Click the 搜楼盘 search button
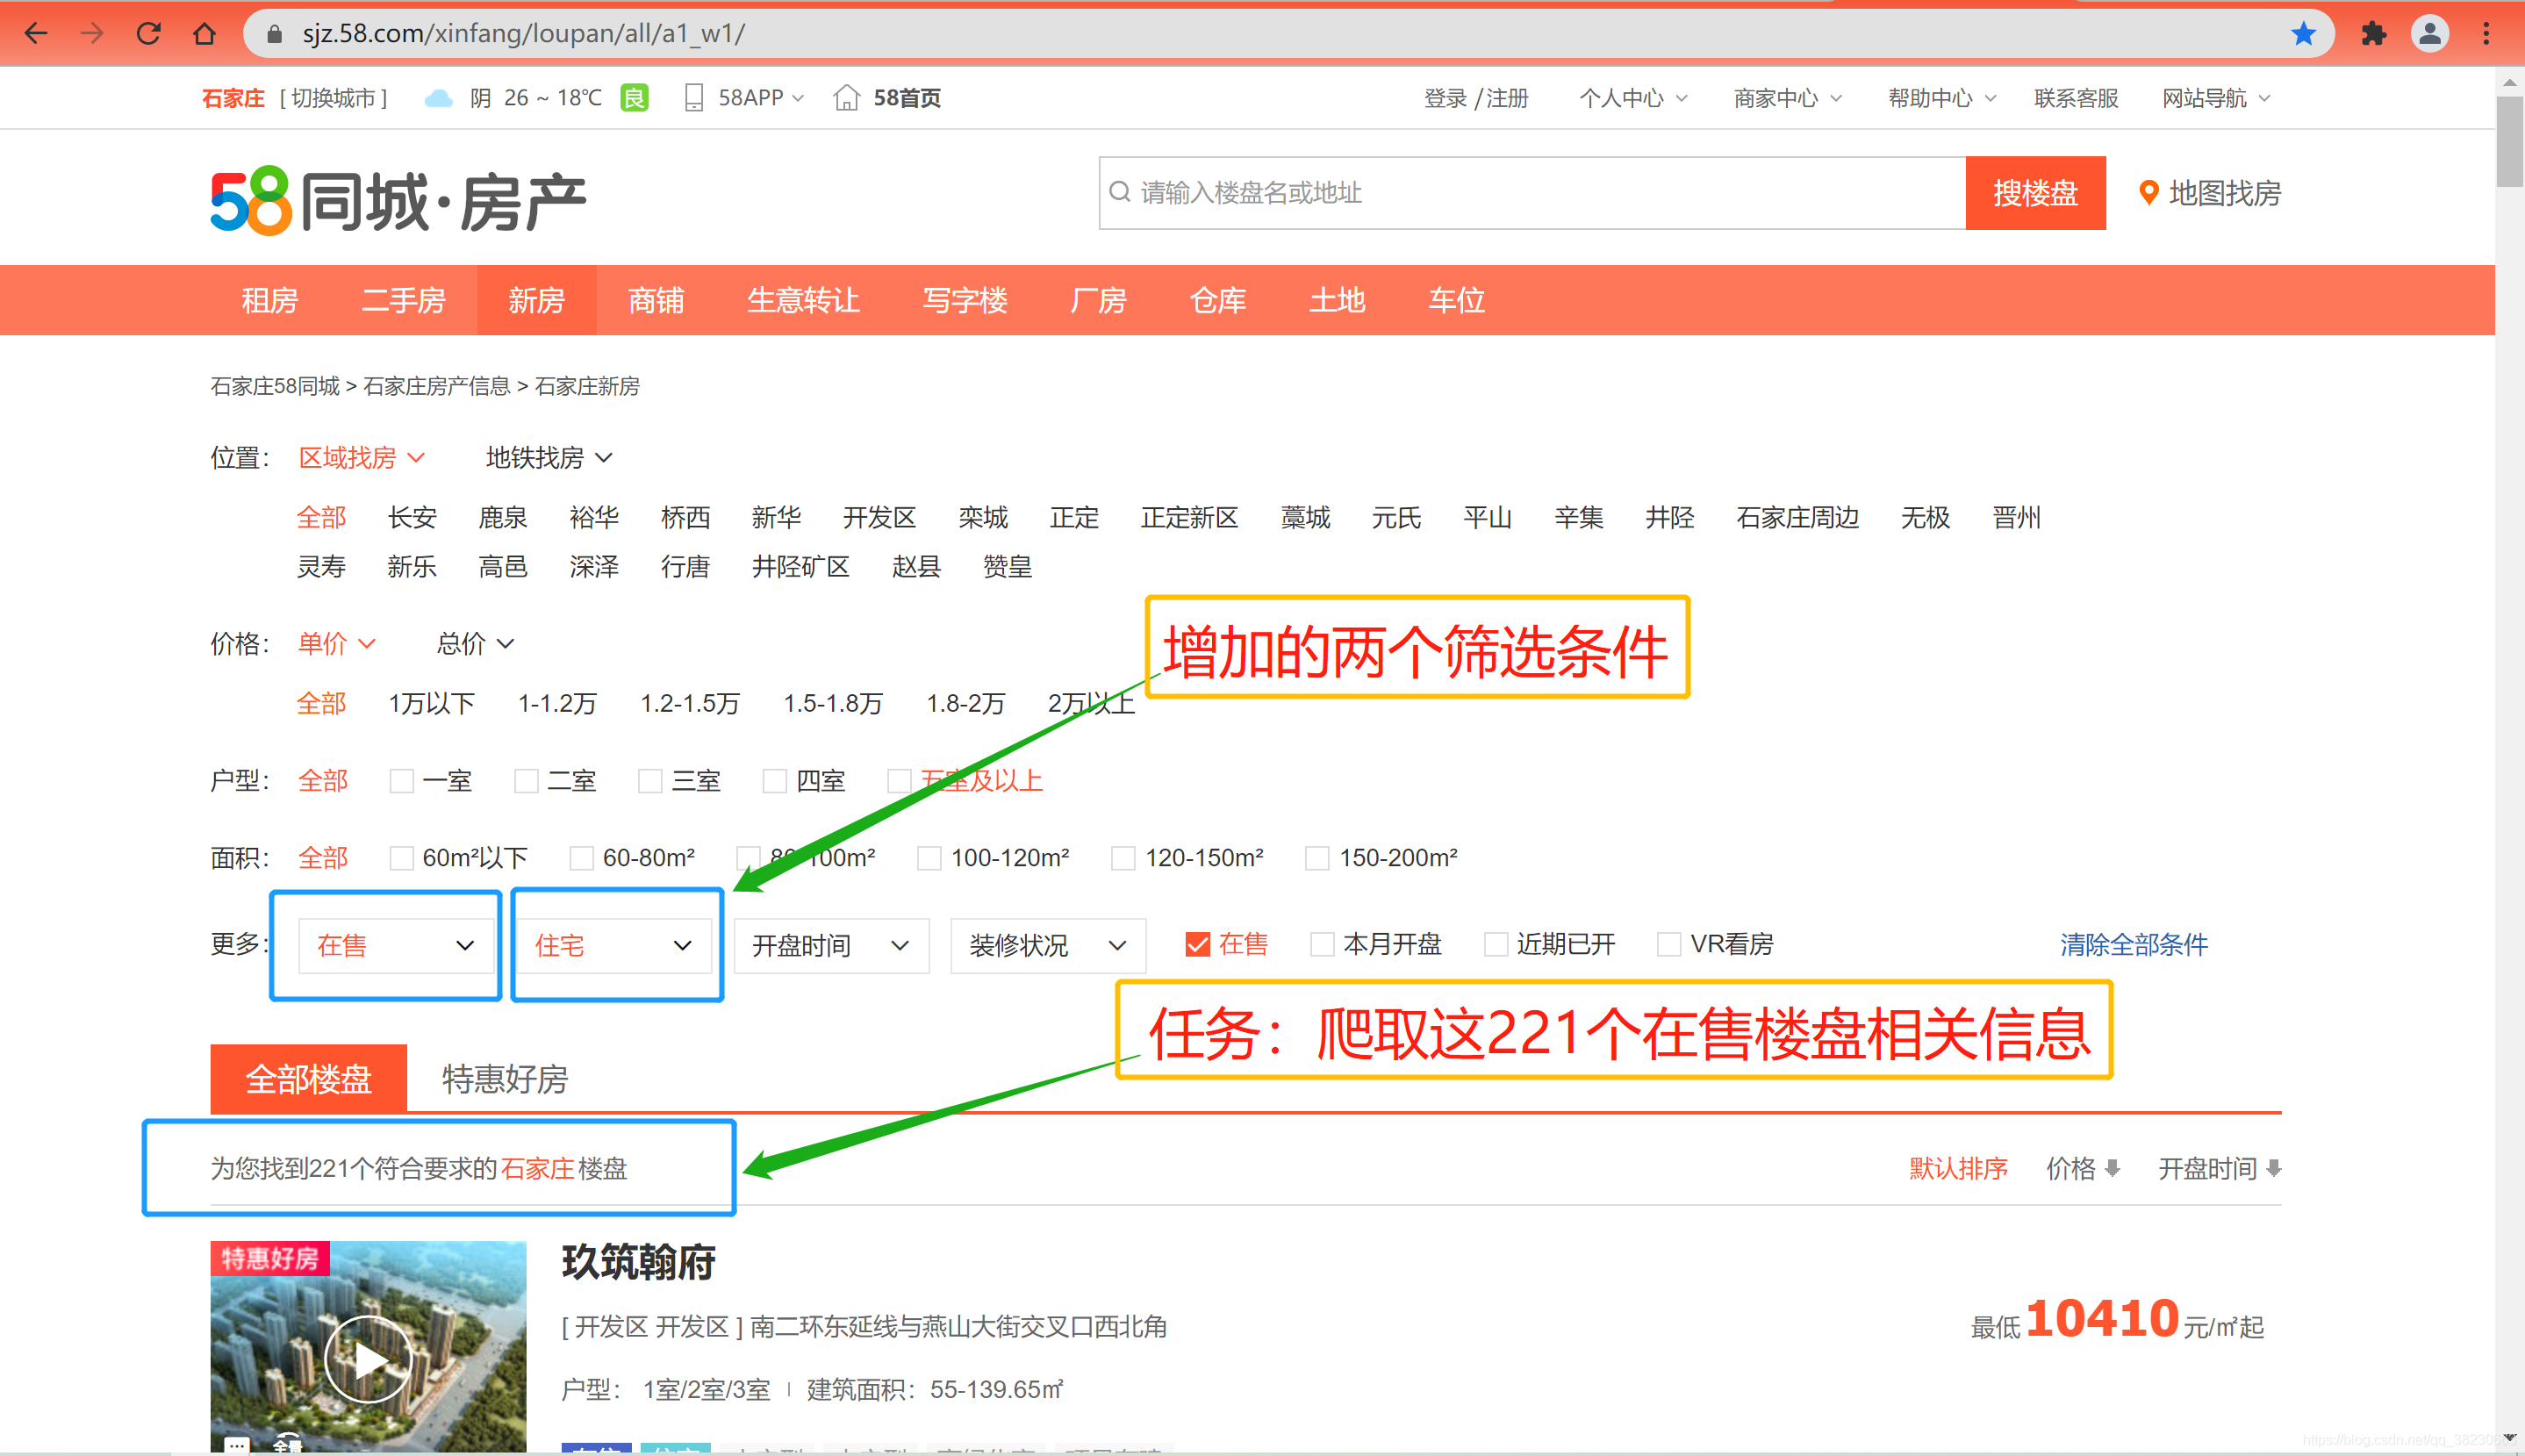The image size is (2525, 1456). pos(2034,192)
